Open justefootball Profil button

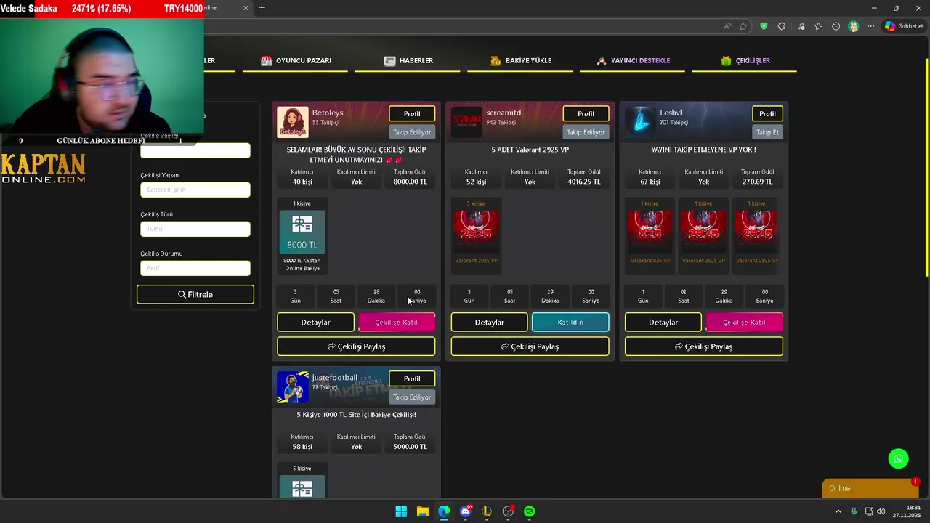pyautogui.click(x=412, y=378)
